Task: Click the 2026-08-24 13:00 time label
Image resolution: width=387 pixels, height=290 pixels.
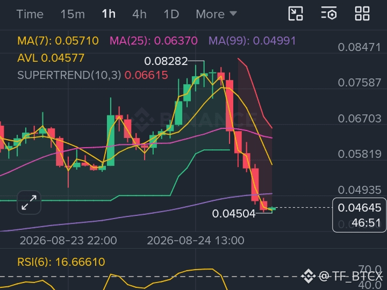Action: click(x=196, y=241)
